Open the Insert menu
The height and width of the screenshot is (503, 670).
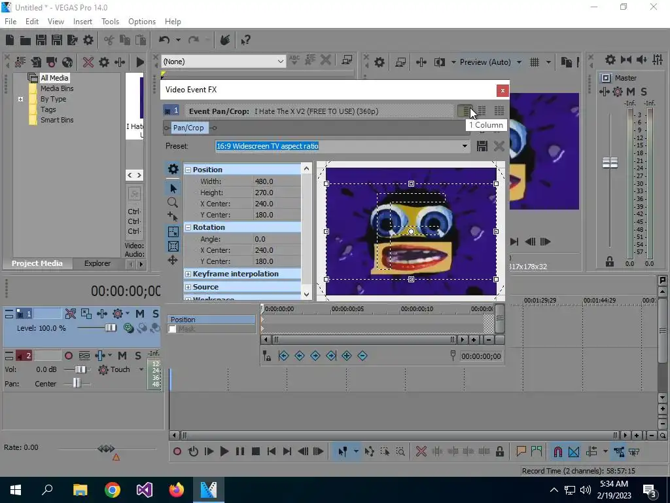(82, 22)
